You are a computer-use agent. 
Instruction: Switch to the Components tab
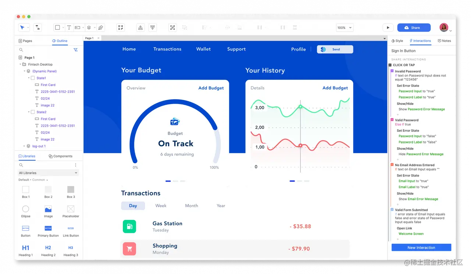(61, 156)
